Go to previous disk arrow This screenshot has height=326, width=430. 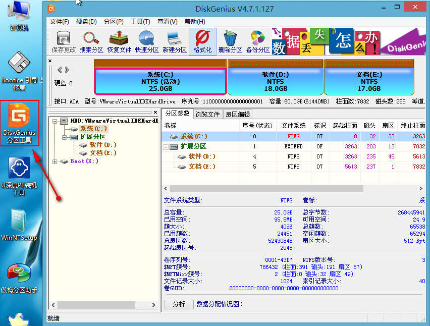pos(60,70)
